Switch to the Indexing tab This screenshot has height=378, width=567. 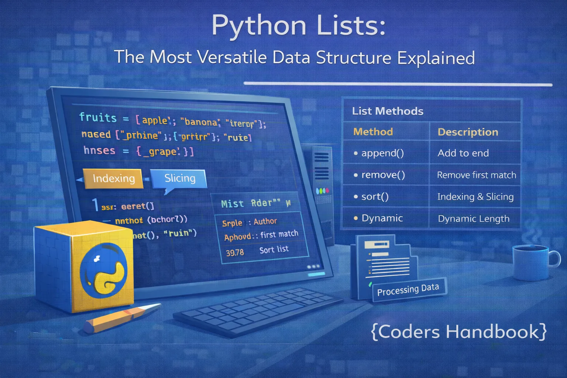113,178
